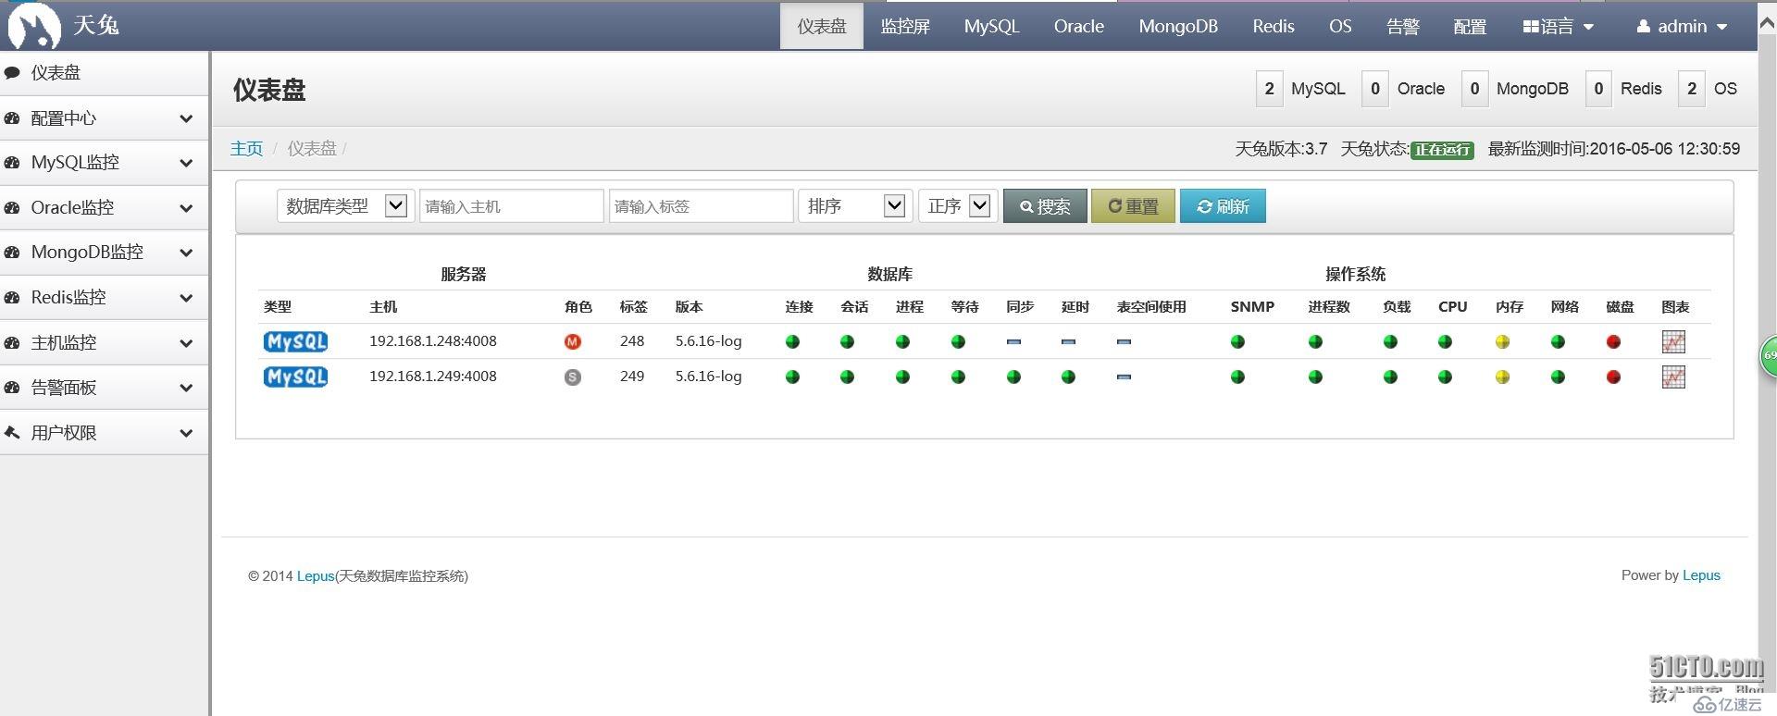Click the OS count badge 2
The width and height of the screenshot is (1777, 716).
pos(1692,89)
